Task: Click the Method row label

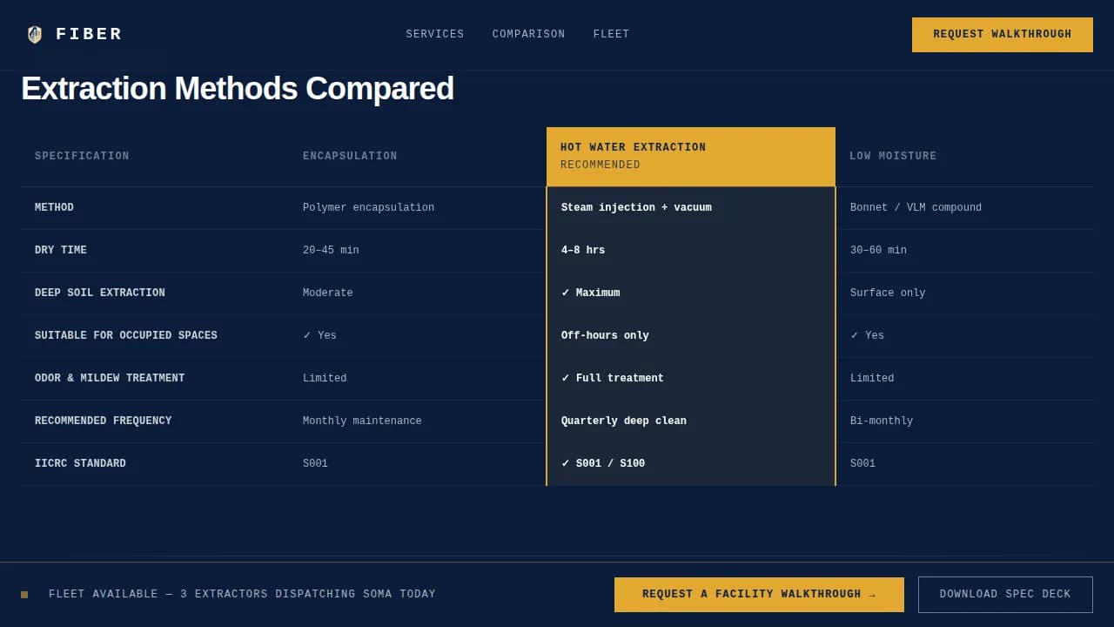Action: (54, 208)
